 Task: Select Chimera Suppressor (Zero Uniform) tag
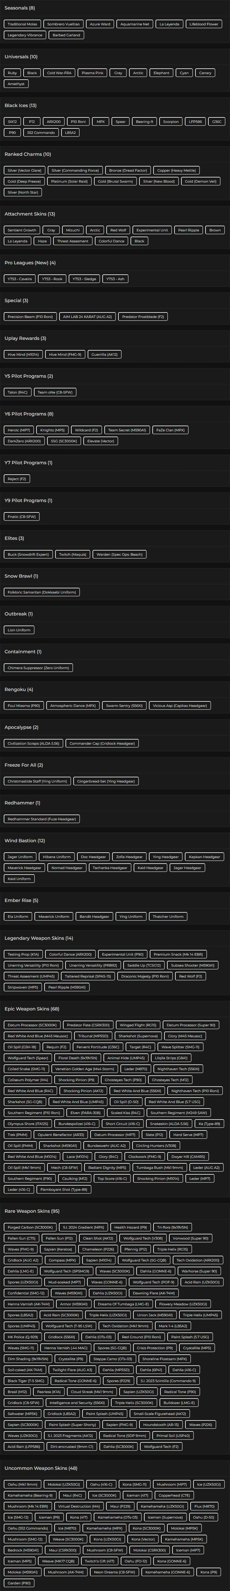click(38, 668)
